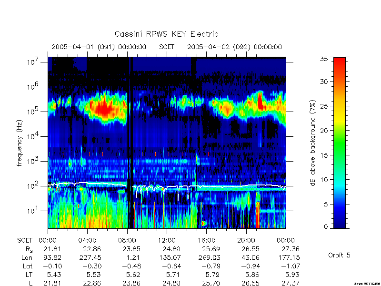The image size is (381, 286).
Task: Click the title "Cassini RPWS KEY Electric"
Action: tap(166, 34)
